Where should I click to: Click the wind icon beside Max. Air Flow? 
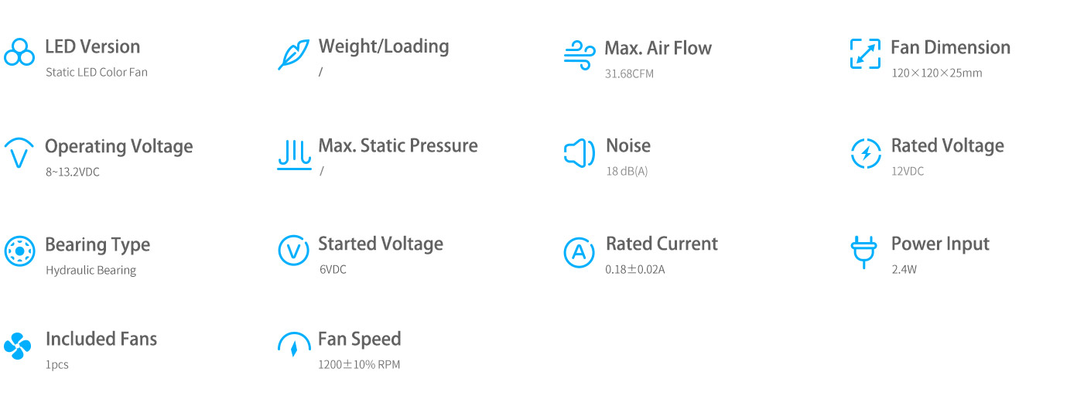pos(580,55)
